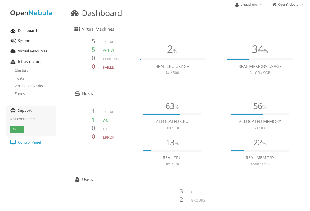The width and height of the screenshot is (310, 211).
Task: Click the Control Panel monitor icon
Action: [x=13, y=142]
